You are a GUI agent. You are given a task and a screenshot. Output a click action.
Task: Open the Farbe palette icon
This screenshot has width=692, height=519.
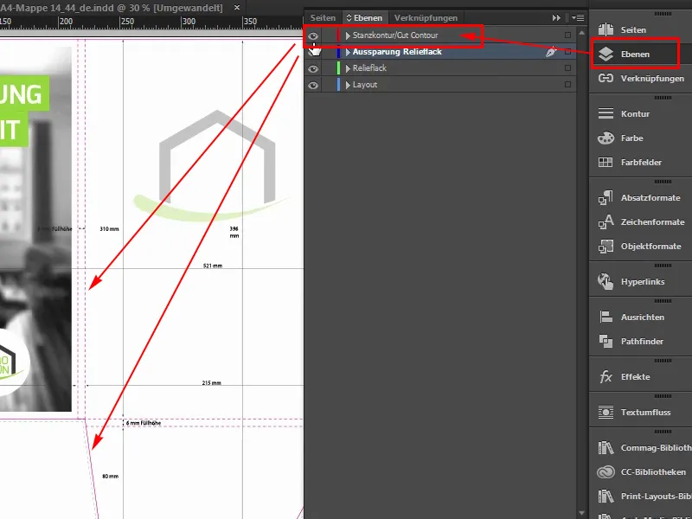605,138
